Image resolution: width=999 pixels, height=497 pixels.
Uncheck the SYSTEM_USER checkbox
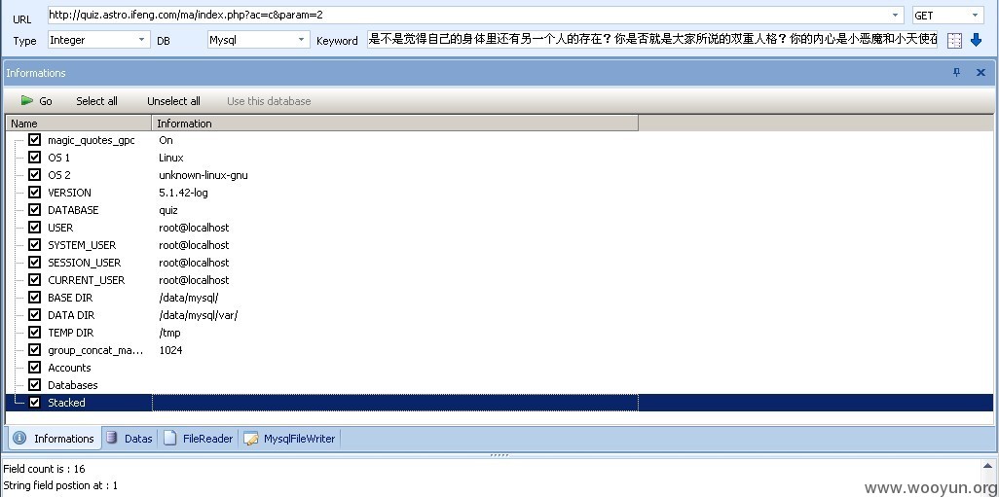pyautogui.click(x=34, y=244)
